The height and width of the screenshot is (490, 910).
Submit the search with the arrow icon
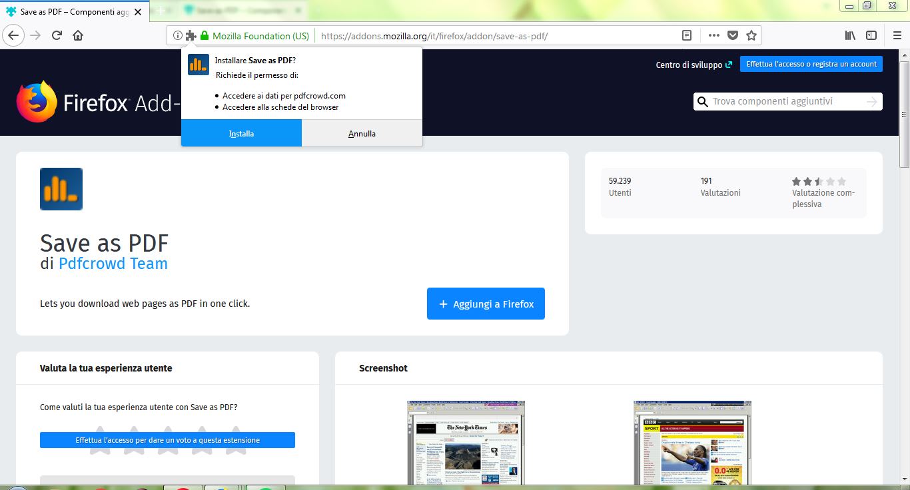click(x=872, y=101)
